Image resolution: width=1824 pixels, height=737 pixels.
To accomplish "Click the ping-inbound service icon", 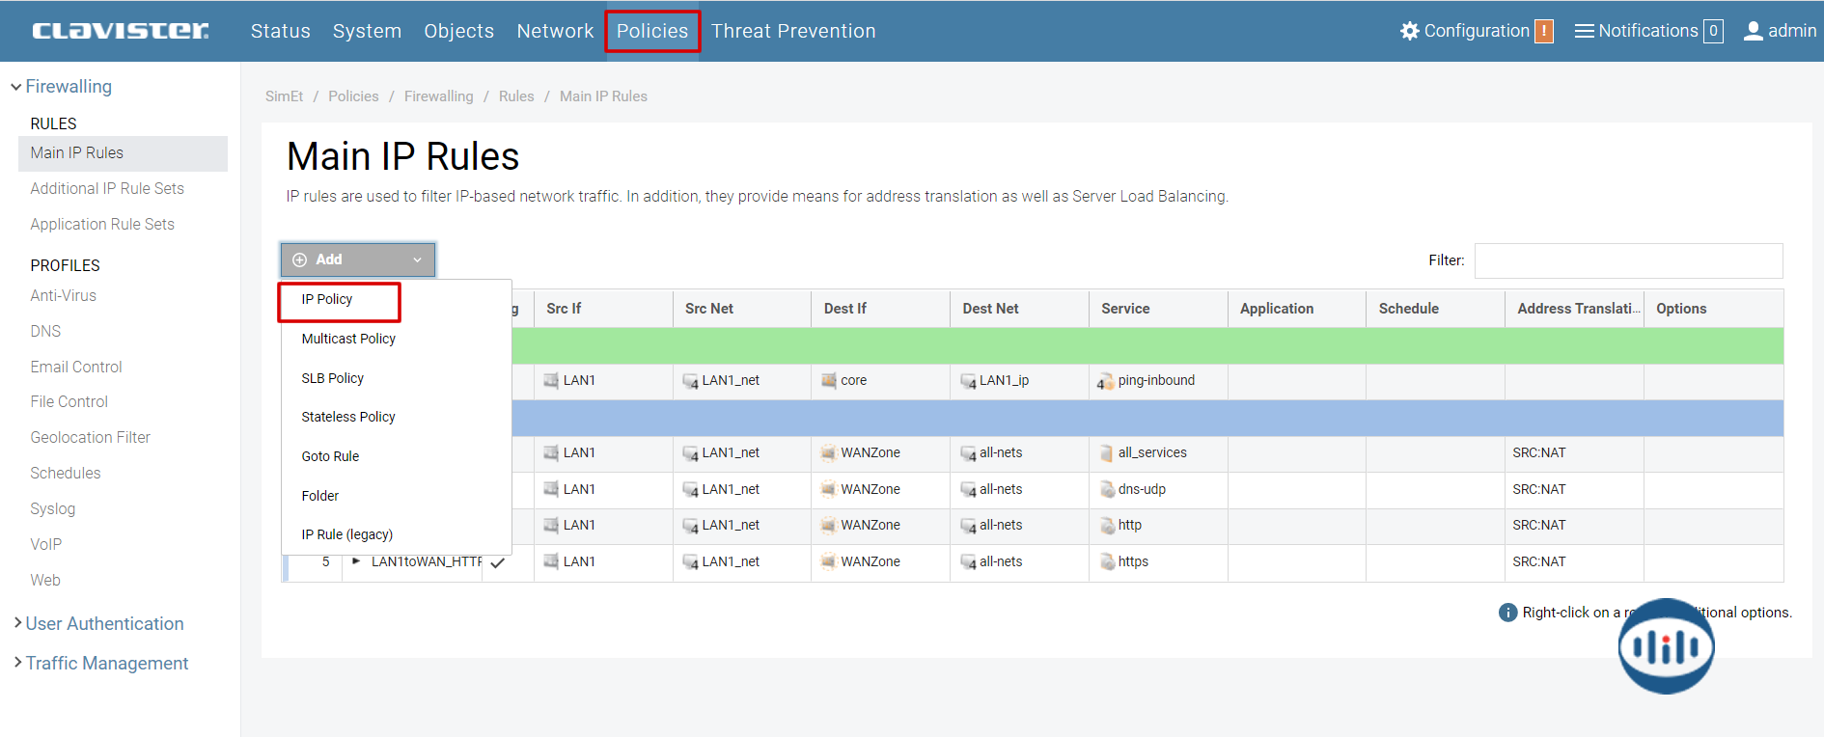I will click(1105, 382).
